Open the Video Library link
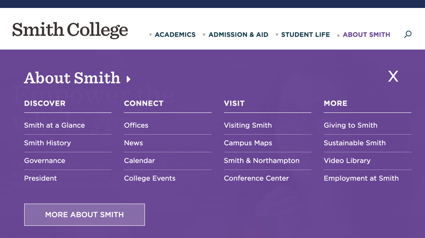This screenshot has width=425, height=238. [347, 161]
